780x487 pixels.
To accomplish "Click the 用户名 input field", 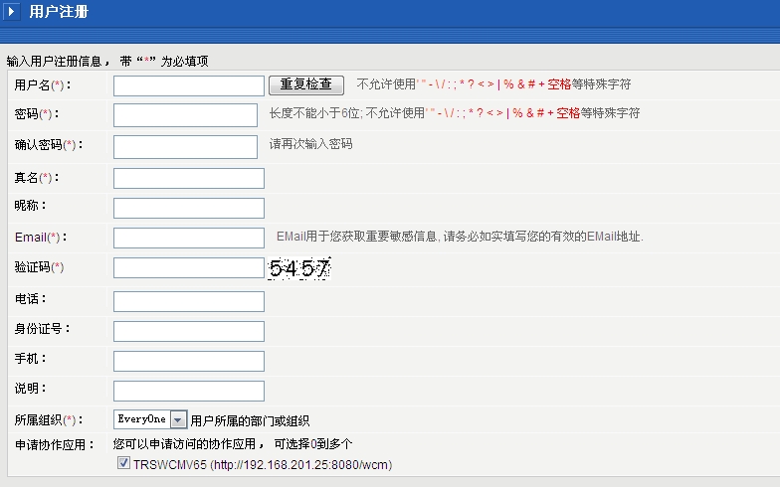I will click(189, 85).
